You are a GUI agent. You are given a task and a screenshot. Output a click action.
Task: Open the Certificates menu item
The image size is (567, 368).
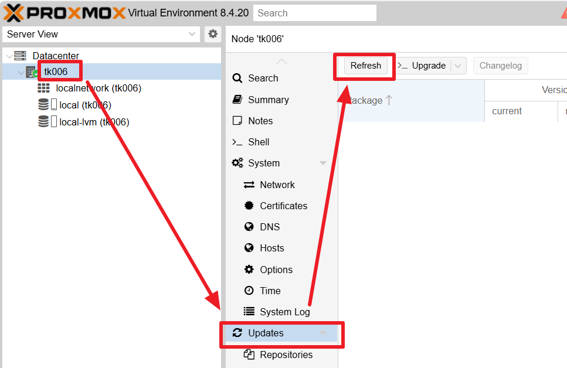point(281,206)
